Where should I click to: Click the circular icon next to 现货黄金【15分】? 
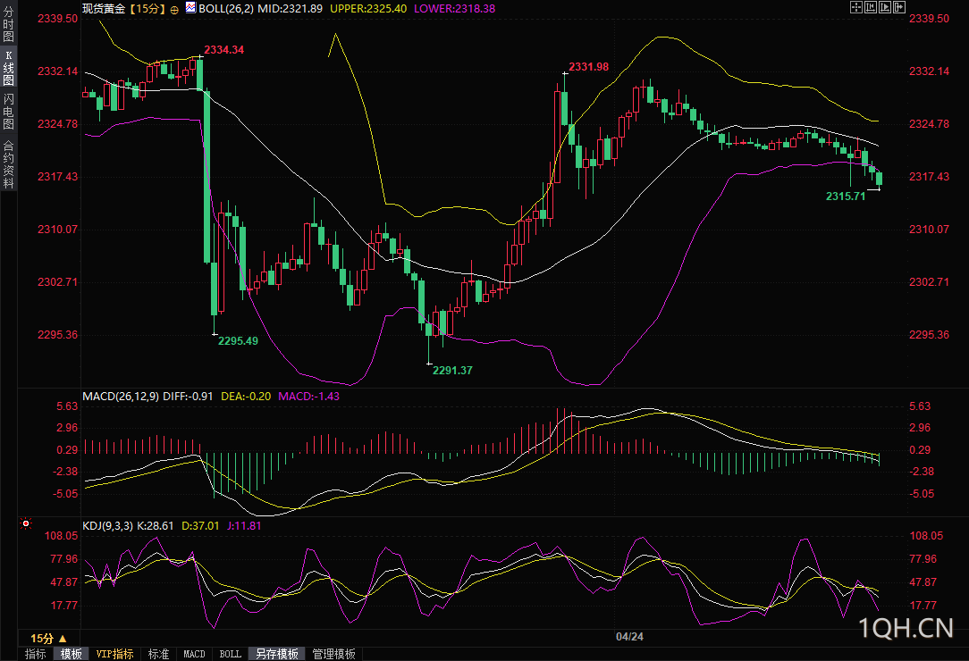(x=174, y=9)
